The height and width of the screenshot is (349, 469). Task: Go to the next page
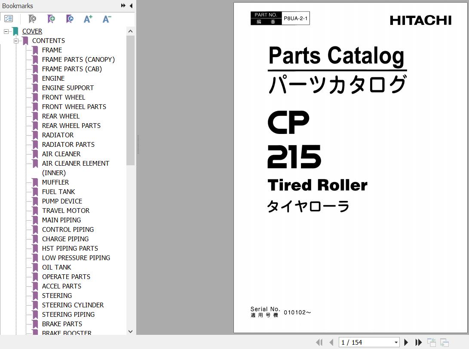coord(406,342)
